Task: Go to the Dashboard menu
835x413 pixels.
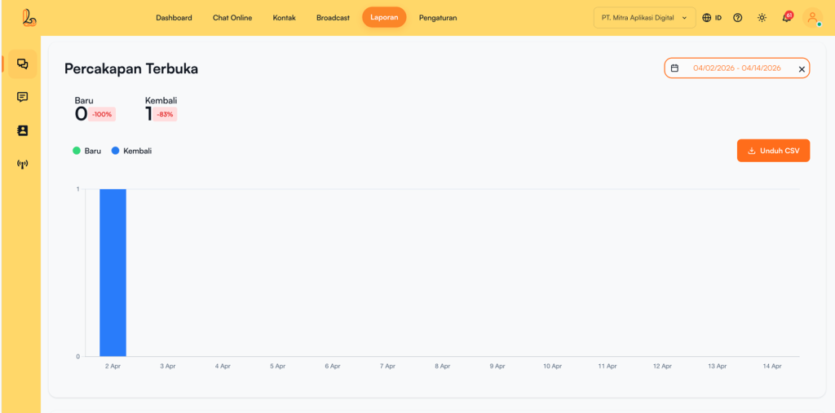Action: 174,18
